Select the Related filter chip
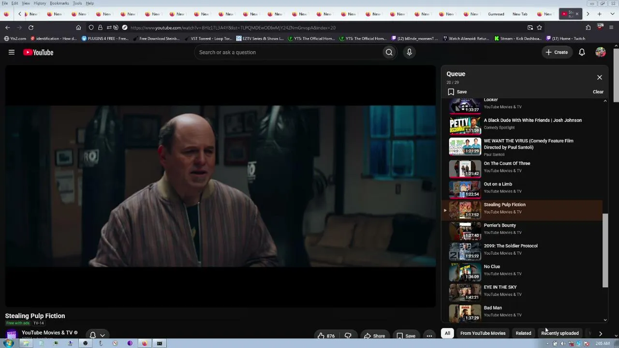 click(523, 333)
